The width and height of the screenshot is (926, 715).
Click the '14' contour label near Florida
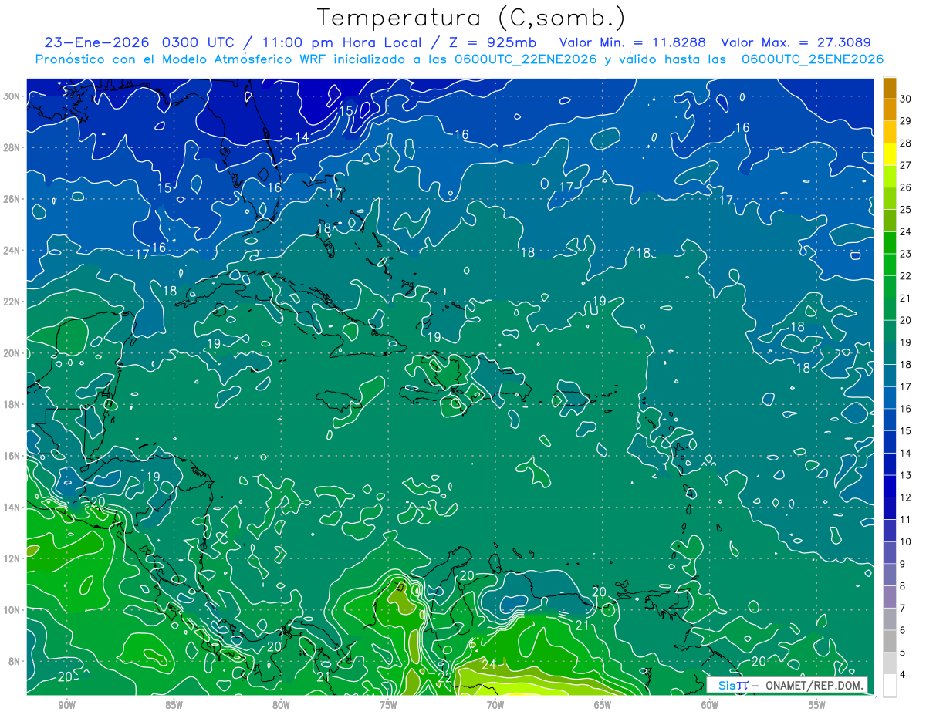tap(302, 137)
